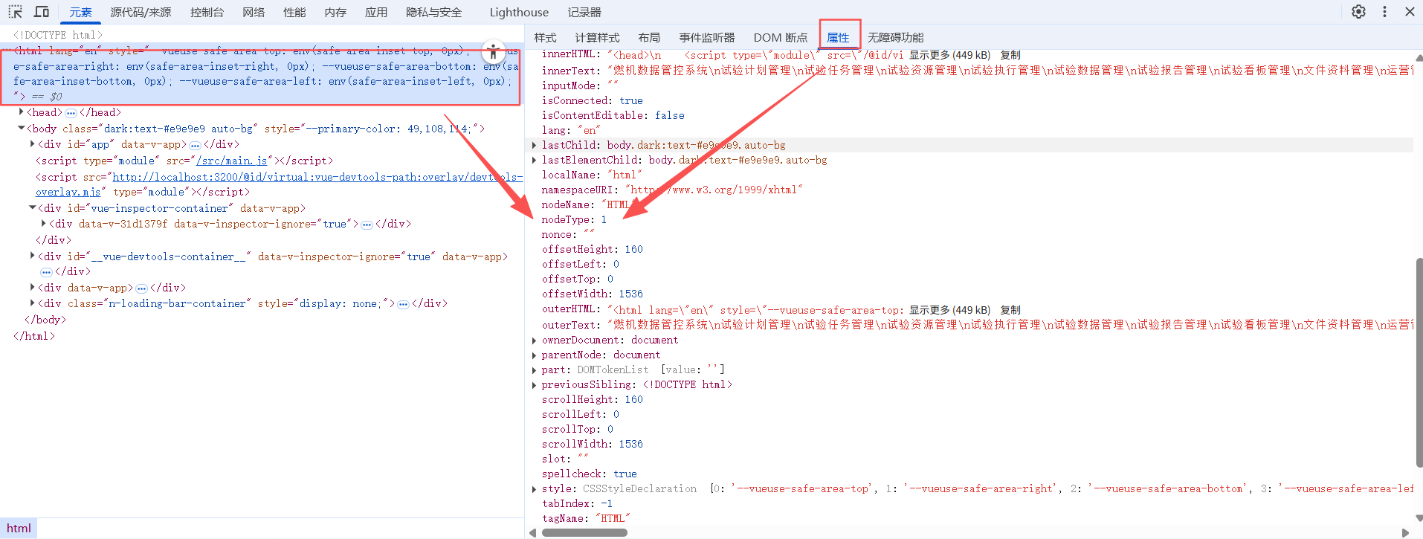Toggle the device toolbar icon
1423x539 pixels.
click(42, 12)
